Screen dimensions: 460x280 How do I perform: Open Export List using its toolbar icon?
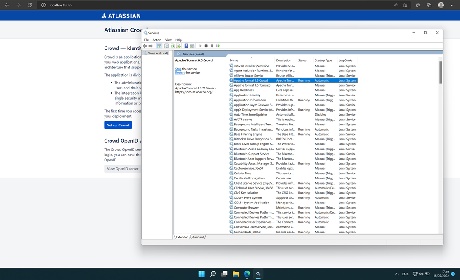point(179,46)
